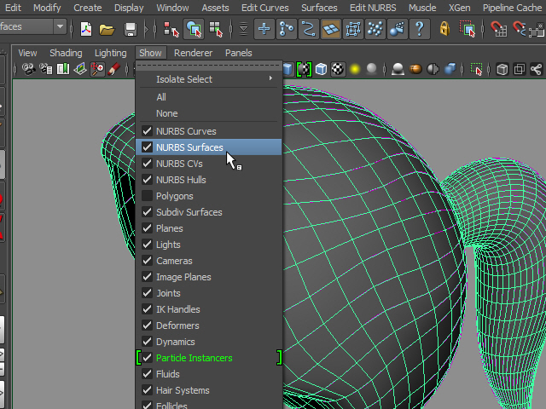Uncheck the NURBS Curves option
The height and width of the screenshot is (409, 546).
tap(185, 131)
